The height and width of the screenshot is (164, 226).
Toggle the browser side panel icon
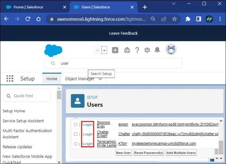click(198, 19)
